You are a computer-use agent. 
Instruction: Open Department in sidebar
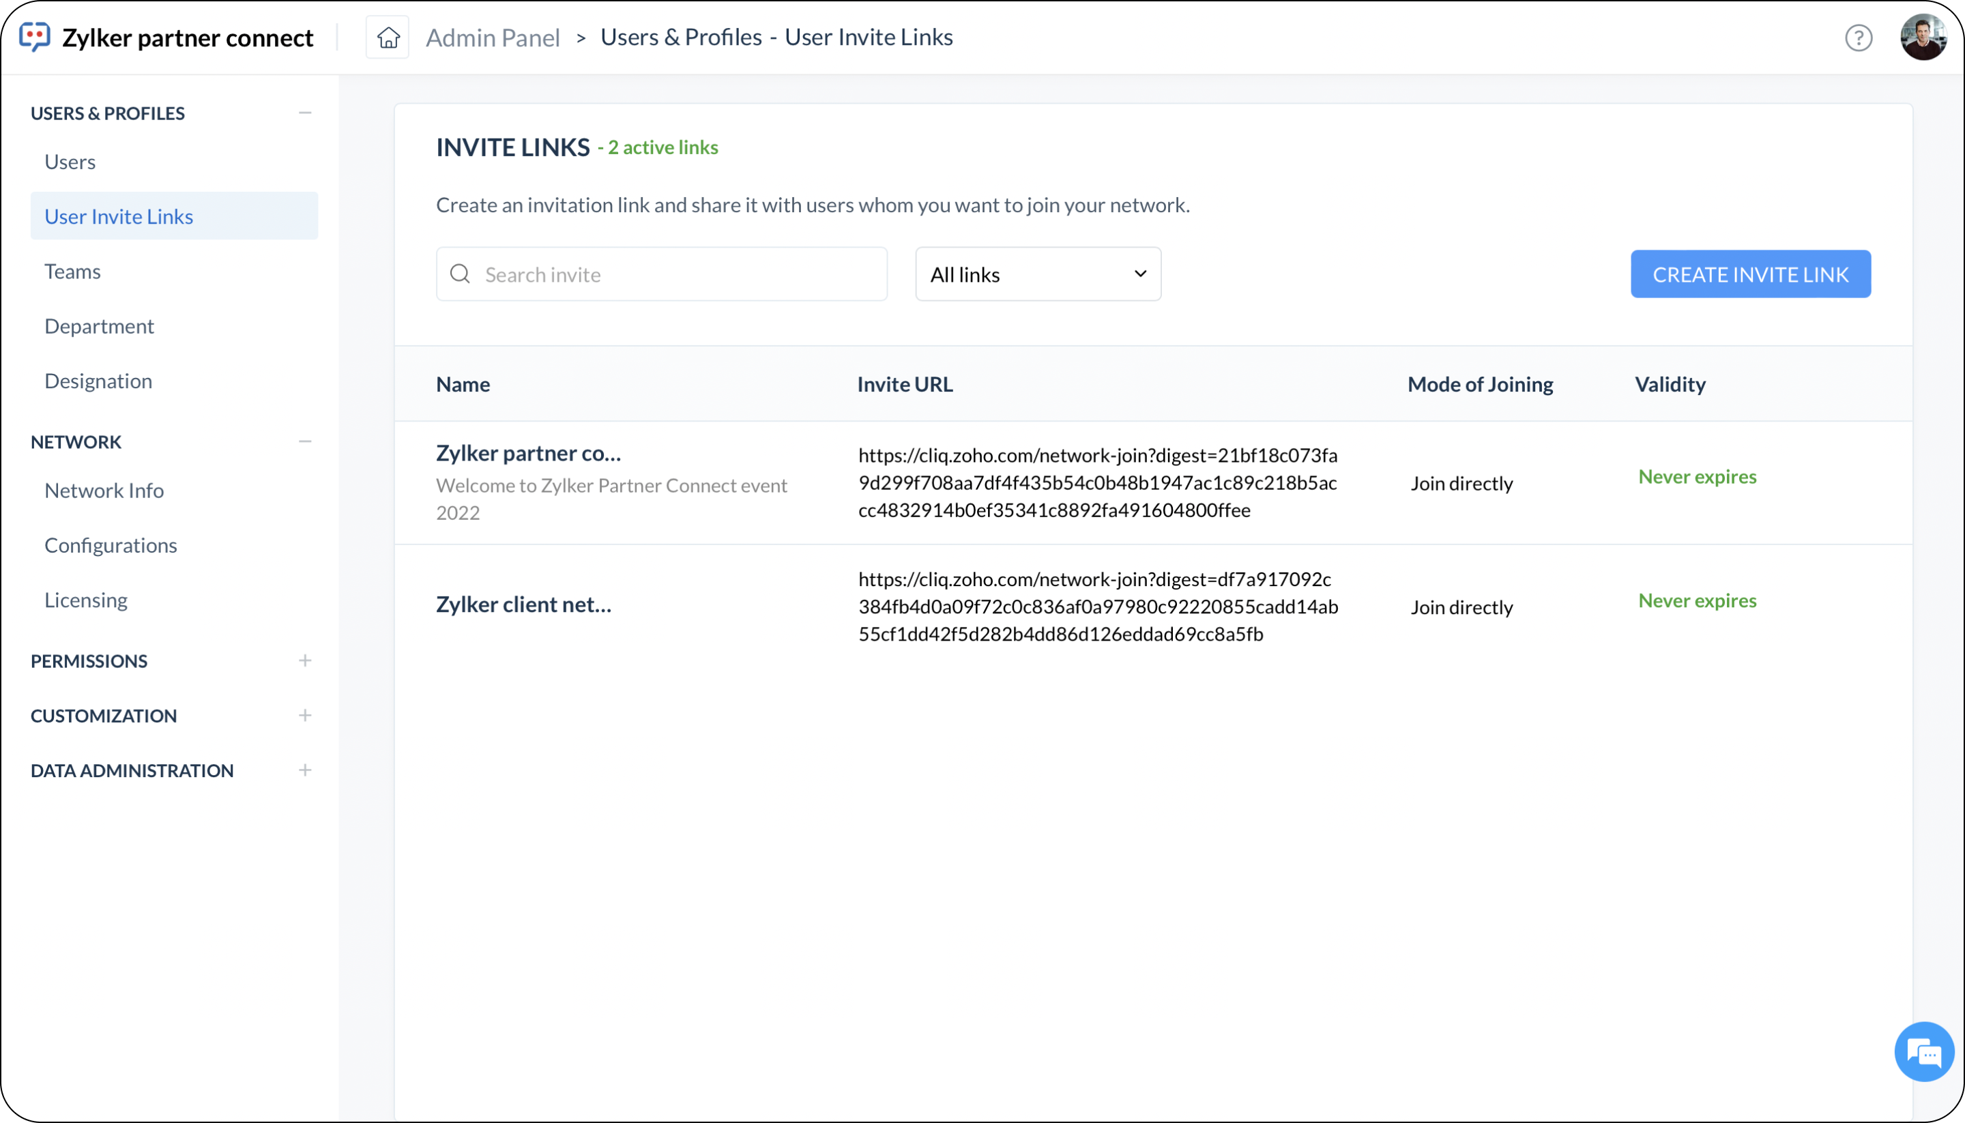point(100,326)
